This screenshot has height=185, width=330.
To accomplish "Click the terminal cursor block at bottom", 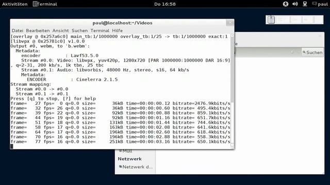I will pyautogui.click(x=12, y=146).
